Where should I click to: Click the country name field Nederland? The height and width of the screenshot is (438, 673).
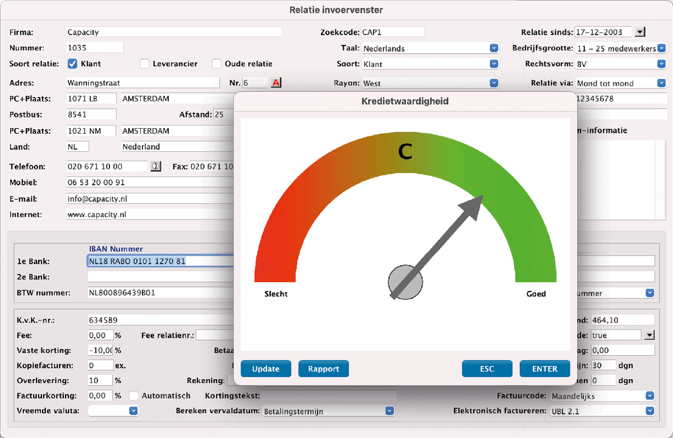click(177, 146)
